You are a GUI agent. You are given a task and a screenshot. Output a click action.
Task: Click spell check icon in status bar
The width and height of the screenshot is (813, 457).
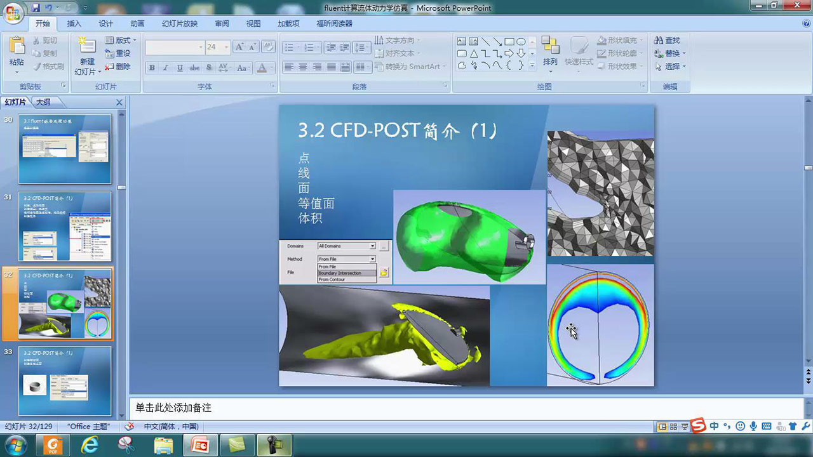click(130, 427)
